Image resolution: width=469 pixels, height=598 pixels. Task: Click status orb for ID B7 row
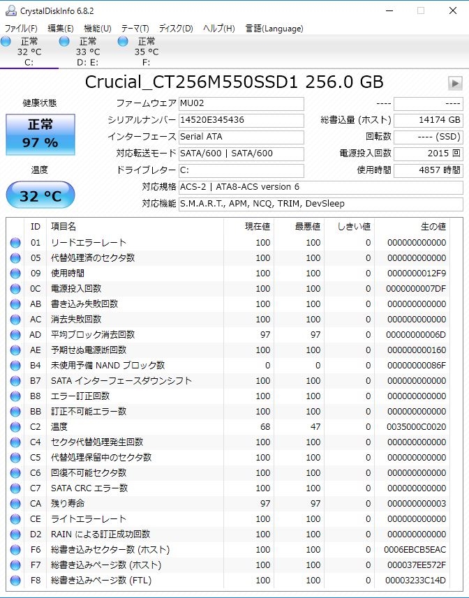(x=15, y=381)
